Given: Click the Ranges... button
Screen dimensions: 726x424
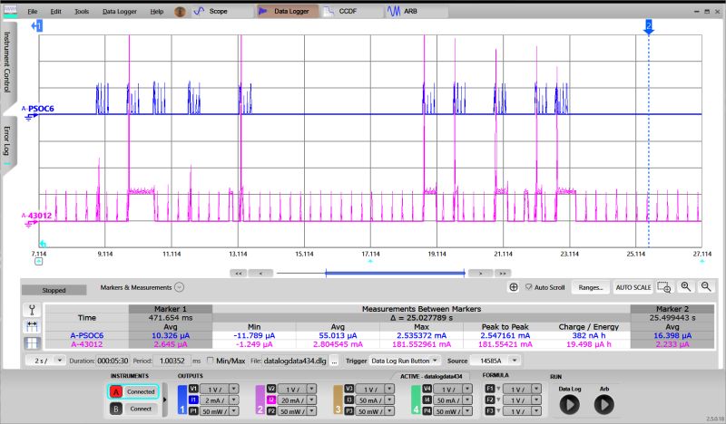Looking at the screenshot, I should (x=591, y=287).
